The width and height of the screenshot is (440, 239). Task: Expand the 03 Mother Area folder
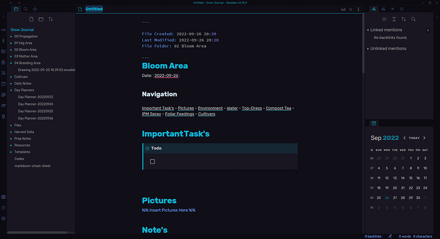coord(11,56)
